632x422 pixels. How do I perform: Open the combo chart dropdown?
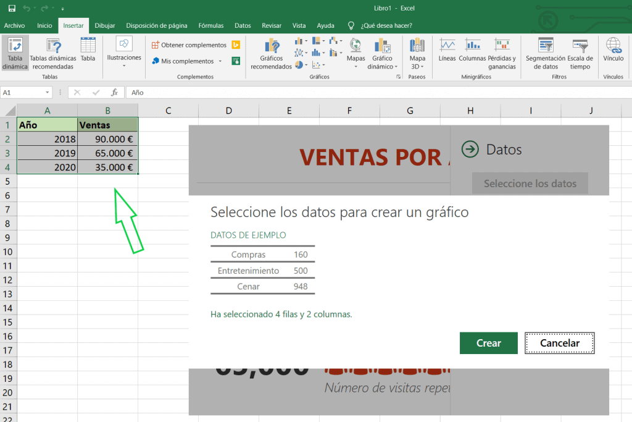click(x=336, y=53)
